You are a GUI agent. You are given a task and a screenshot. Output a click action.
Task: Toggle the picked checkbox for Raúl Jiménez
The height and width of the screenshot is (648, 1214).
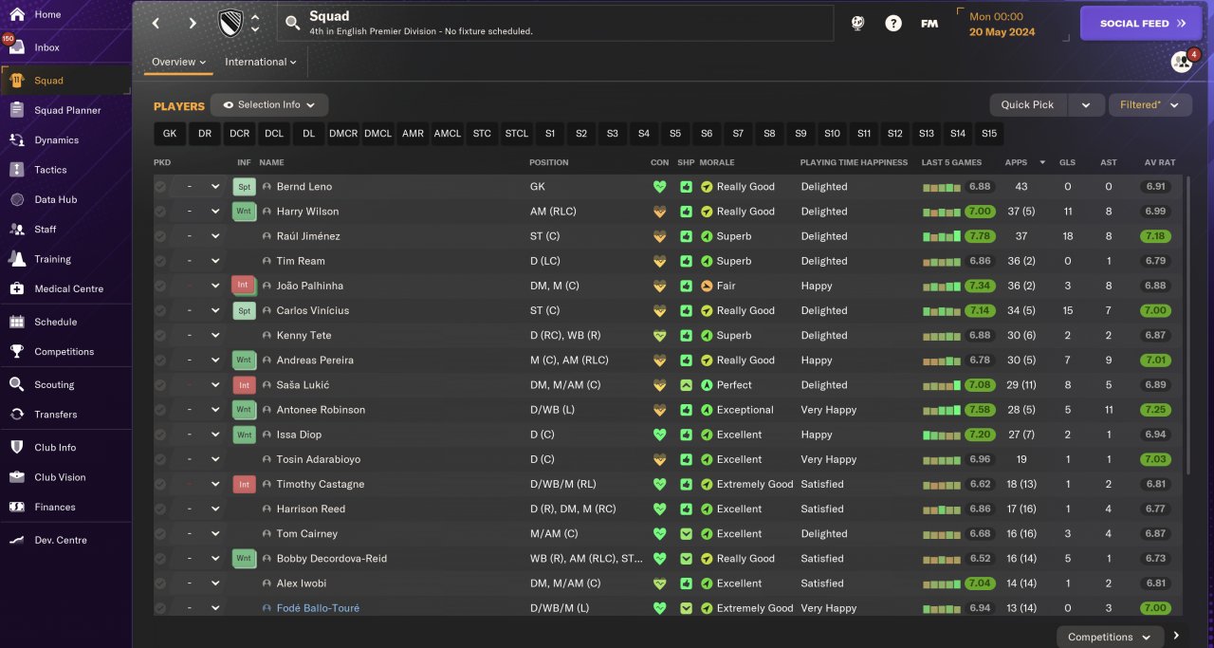(160, 236)
